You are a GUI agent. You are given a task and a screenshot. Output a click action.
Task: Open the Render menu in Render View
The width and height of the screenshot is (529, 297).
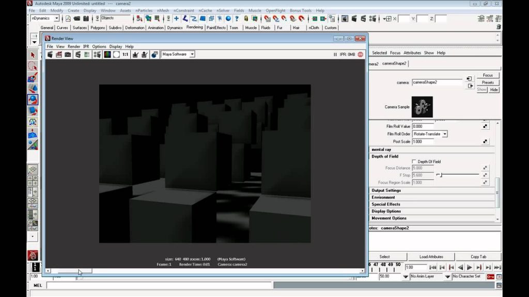(x=74, y=46)
